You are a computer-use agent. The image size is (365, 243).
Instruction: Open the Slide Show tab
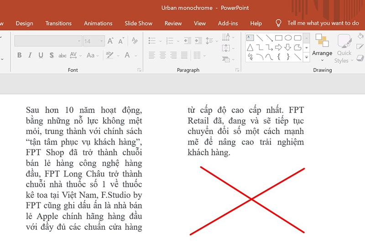(138, 23)
